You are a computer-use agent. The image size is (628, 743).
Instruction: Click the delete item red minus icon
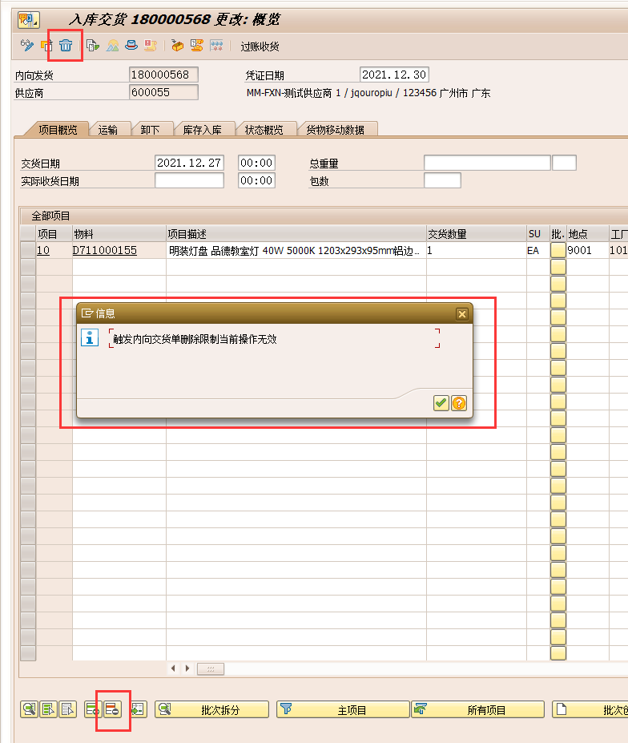(x=112, y=709)
